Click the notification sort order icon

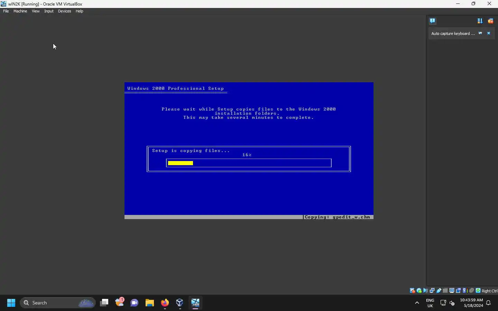480,21
